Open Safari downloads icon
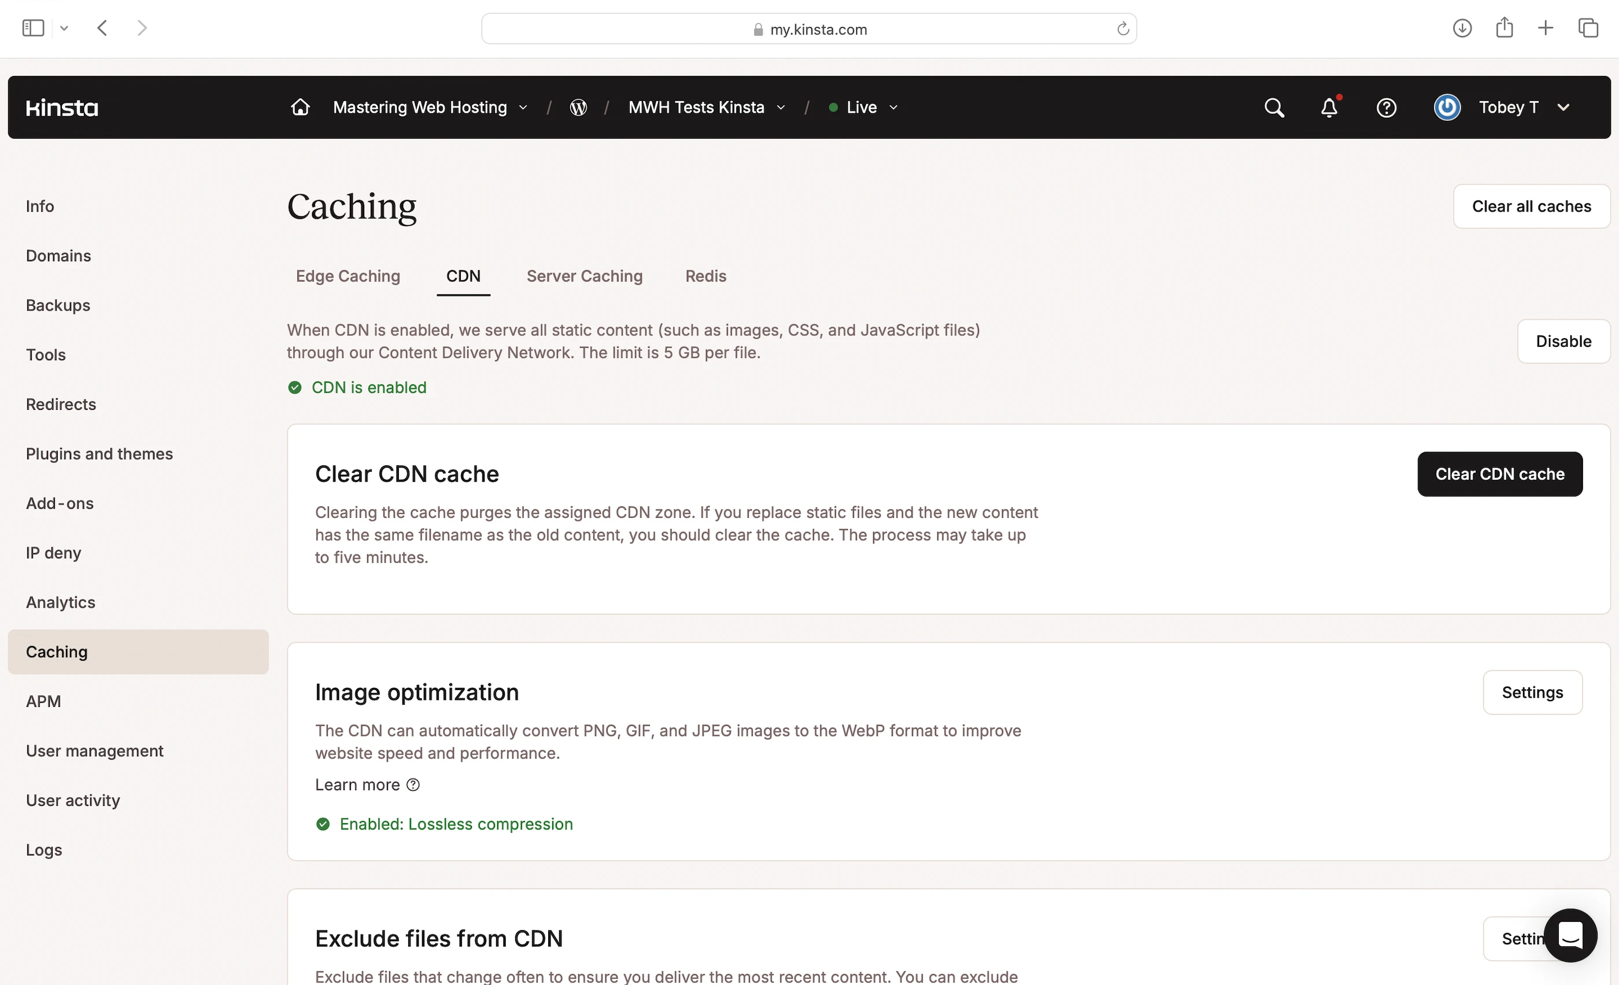Image resolution: width=1619 pixels, height=985 pixels. [x=1461, y=28]
